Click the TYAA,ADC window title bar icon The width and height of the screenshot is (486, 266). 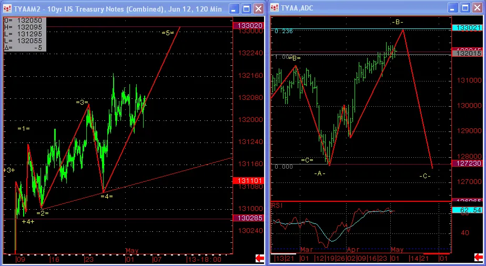[x=275, y=8]
